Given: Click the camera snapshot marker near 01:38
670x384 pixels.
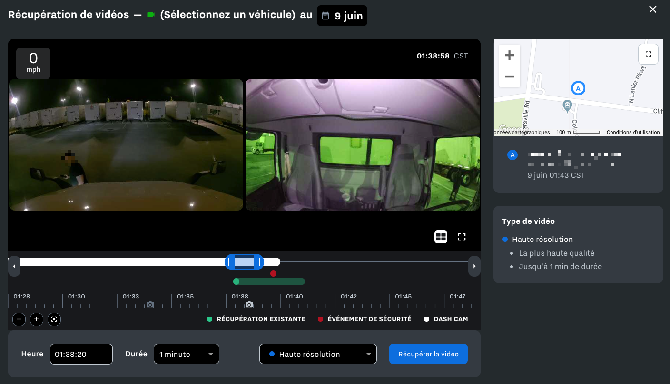Looking at the screenshot, I should [x=249, y=305].
